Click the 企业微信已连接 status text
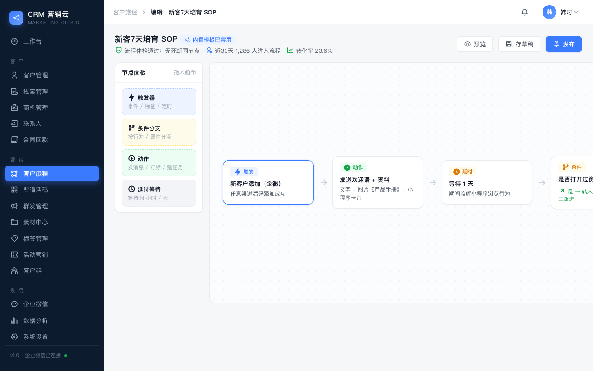This screenshot has height=371, width=593. (43, 355)
